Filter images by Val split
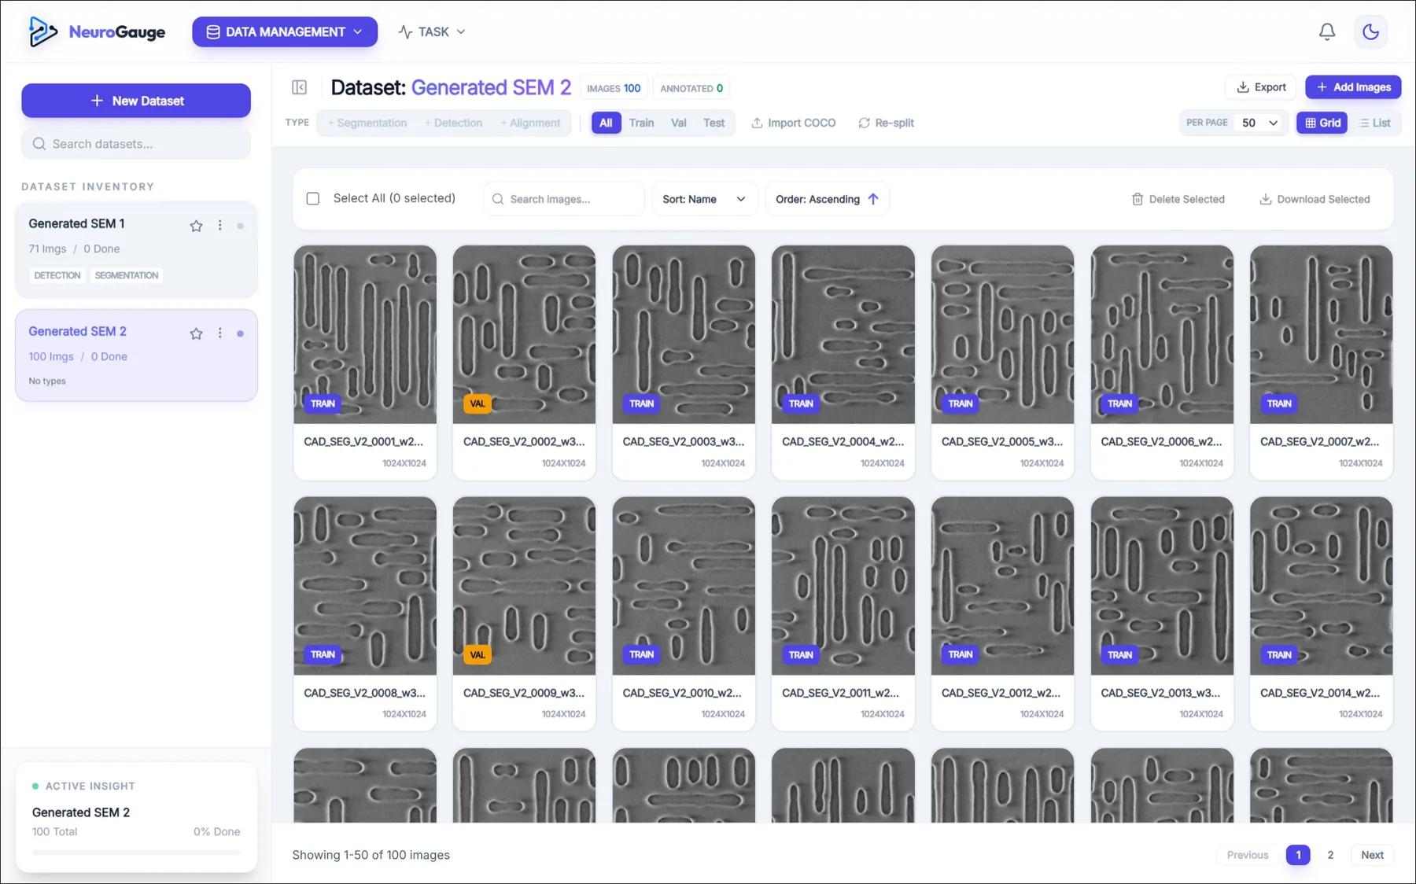The height and width of the screenshot is (884, 1416). click(678, 123)
